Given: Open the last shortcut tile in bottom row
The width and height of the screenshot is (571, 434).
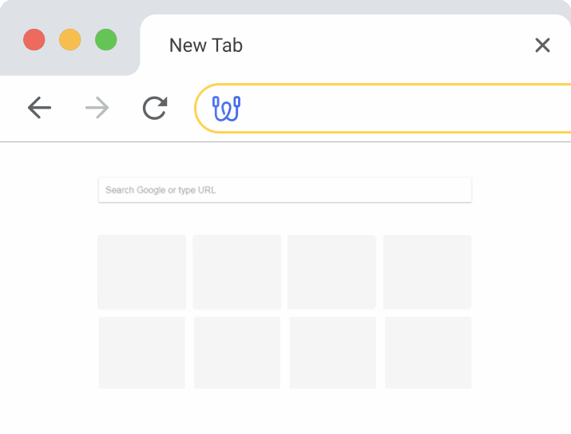Looking at the screenshot, I should tap(428, 352).
